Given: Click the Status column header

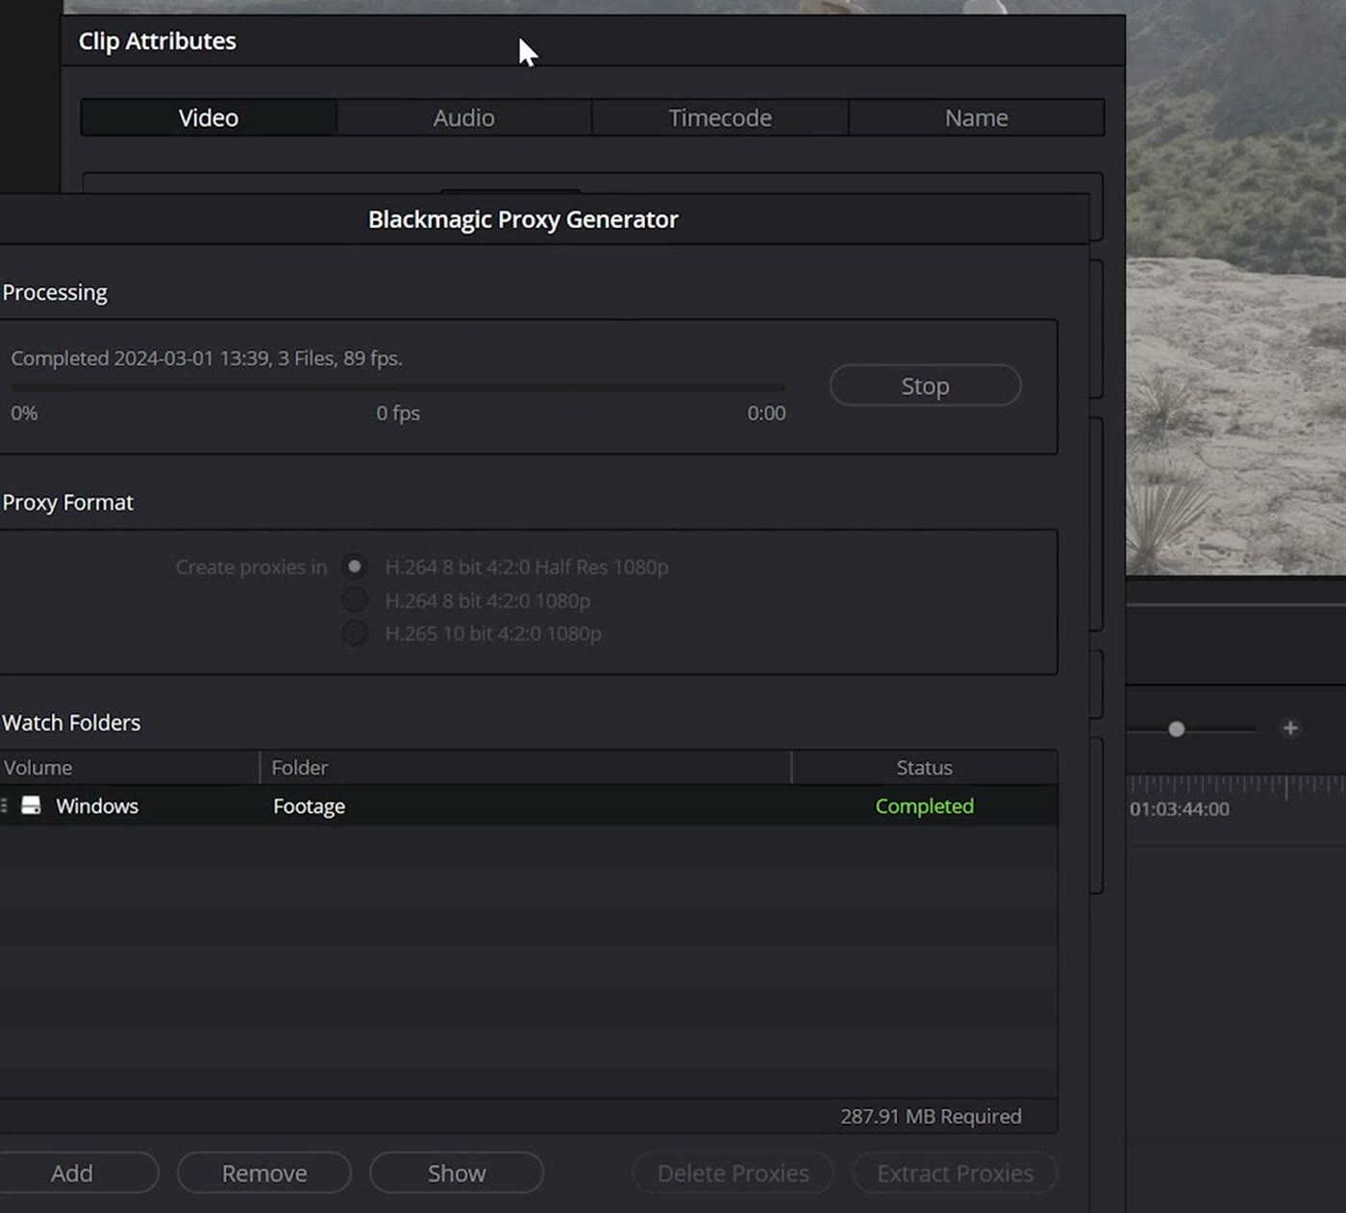Looking at the screenshot, I should [x=925, y=767].
